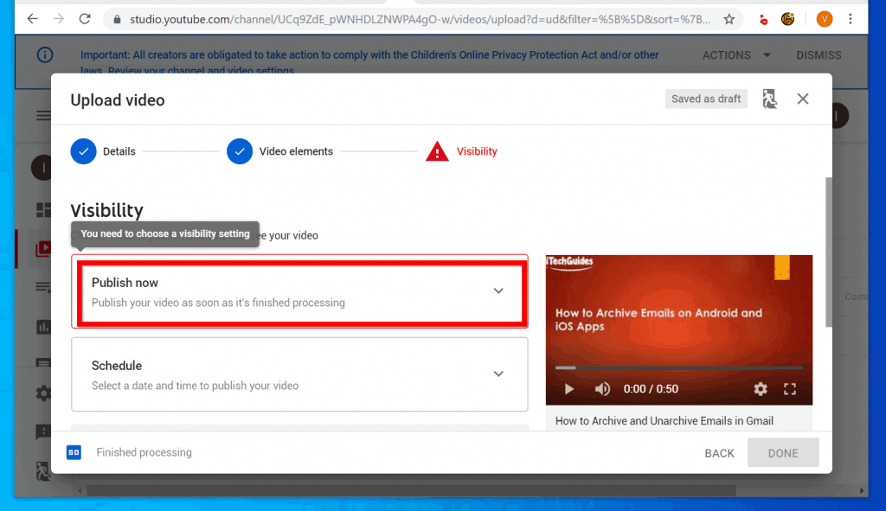The image size is (886, 511).
Task: Click the site lock icon in address bar
Action: pos(117,20)
